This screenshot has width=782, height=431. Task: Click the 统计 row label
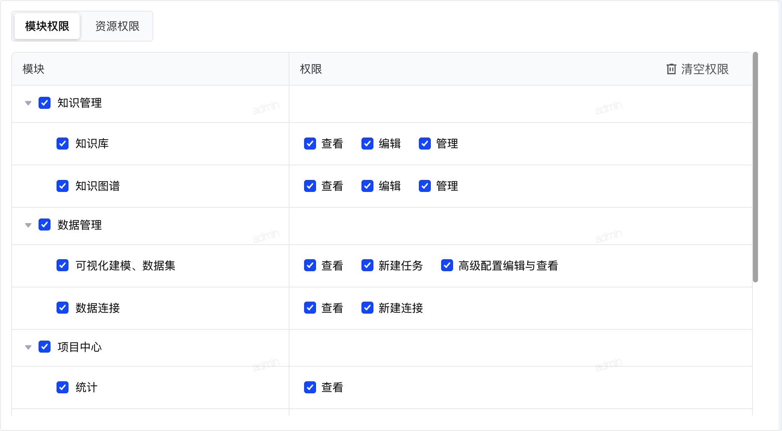[87, 387]
